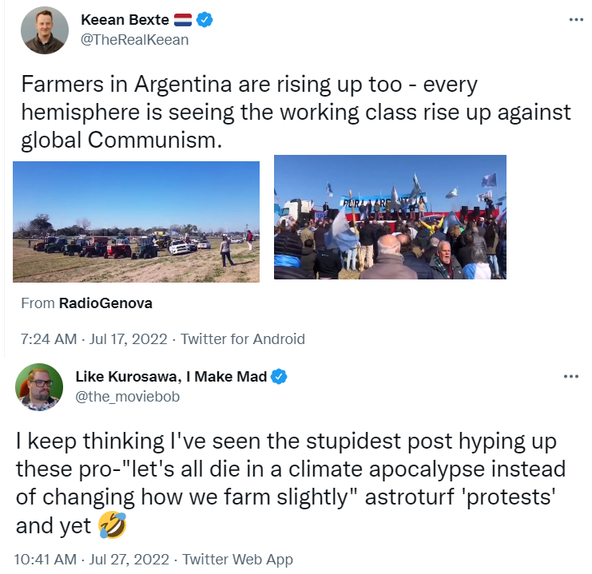Open Keean Bexte's profile avatar
Image resolution: width=592 pixels, height=574 pixels.
(45, 30)
